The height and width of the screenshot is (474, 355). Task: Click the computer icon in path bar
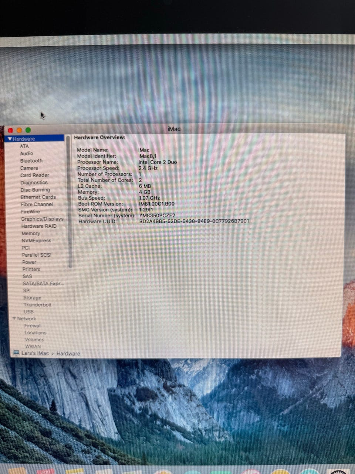coord(16,353)
